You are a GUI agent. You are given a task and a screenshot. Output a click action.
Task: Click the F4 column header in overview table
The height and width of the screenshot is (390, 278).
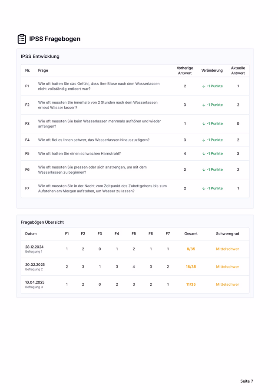tap(117, 234)
